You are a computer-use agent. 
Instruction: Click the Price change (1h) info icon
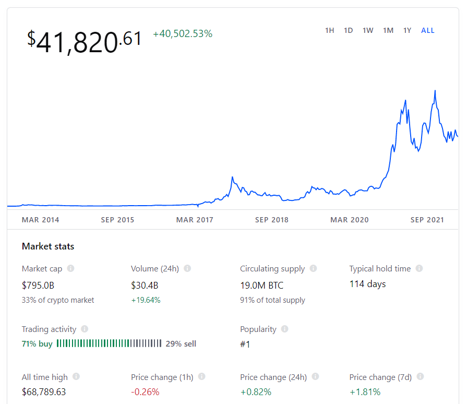[201, 376]
